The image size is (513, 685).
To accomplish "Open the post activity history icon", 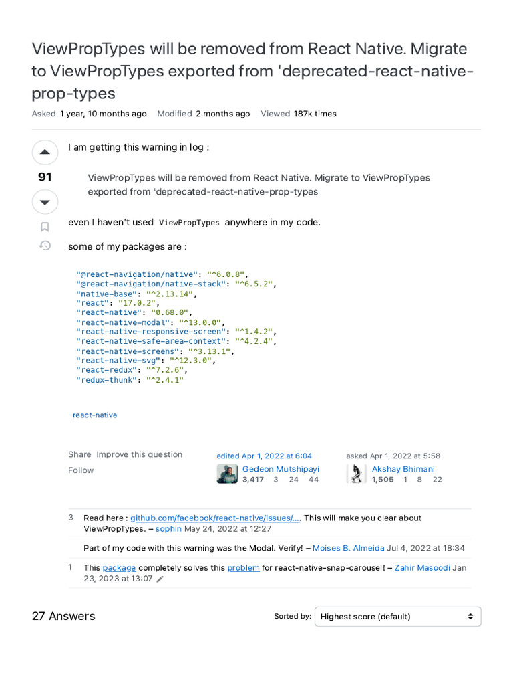I will [x=45, y=246].
